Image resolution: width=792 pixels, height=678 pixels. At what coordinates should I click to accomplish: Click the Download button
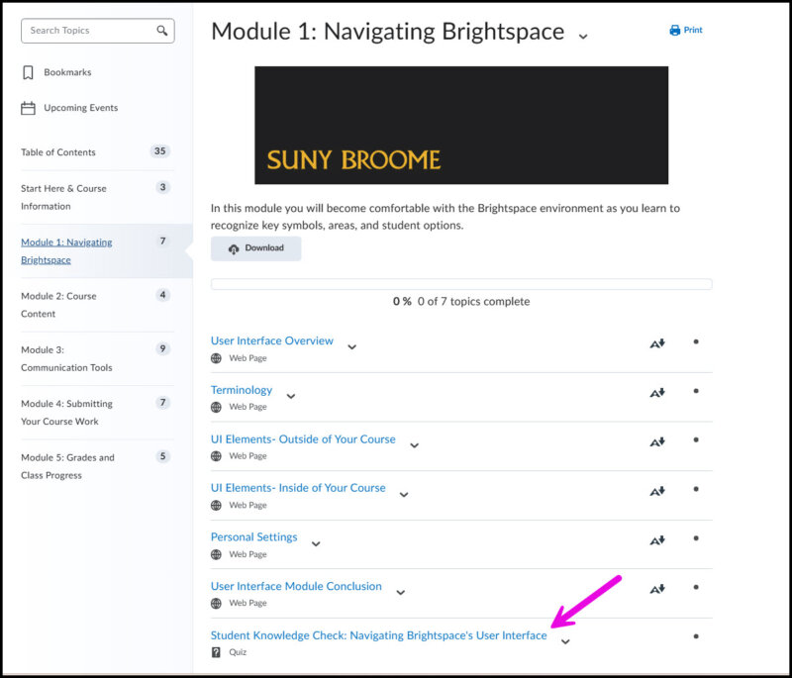pyautogui.click(x=255, y=248)
